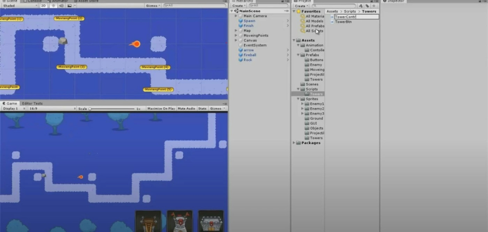
Task: Click Search by Label tag icon
Action: pos(367,6)
